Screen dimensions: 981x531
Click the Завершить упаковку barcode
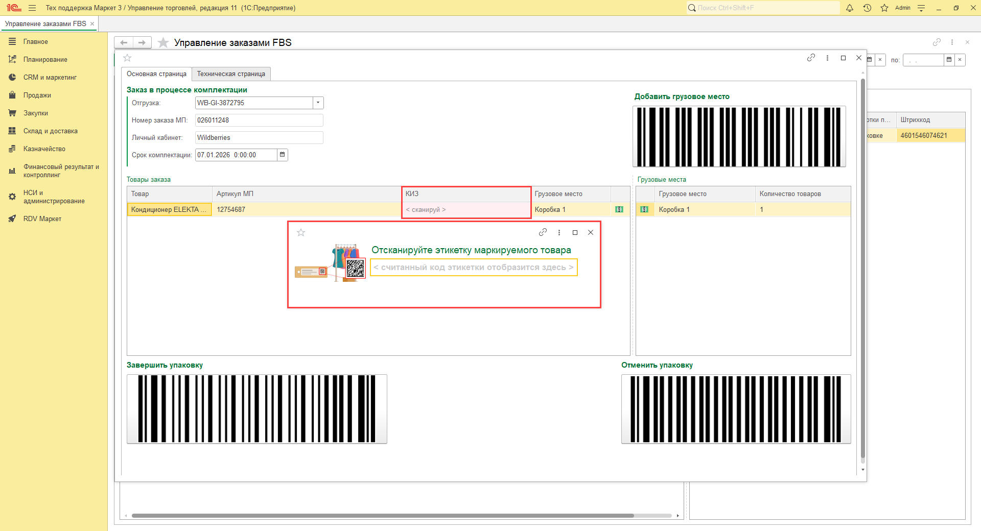[256, 409]
